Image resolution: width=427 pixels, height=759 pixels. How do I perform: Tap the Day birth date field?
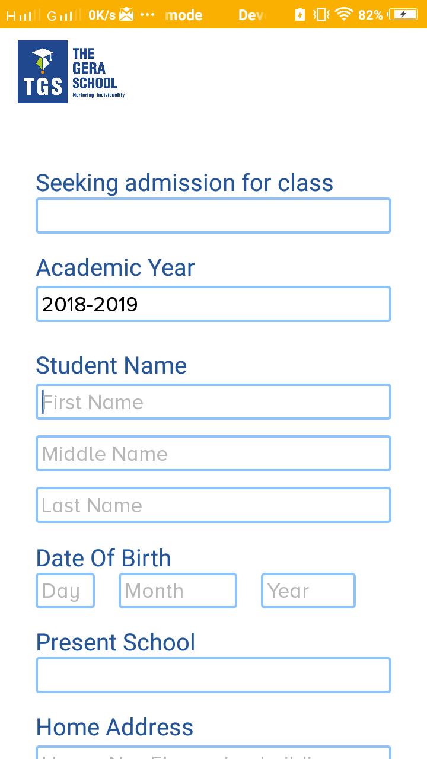click(65, 591)
